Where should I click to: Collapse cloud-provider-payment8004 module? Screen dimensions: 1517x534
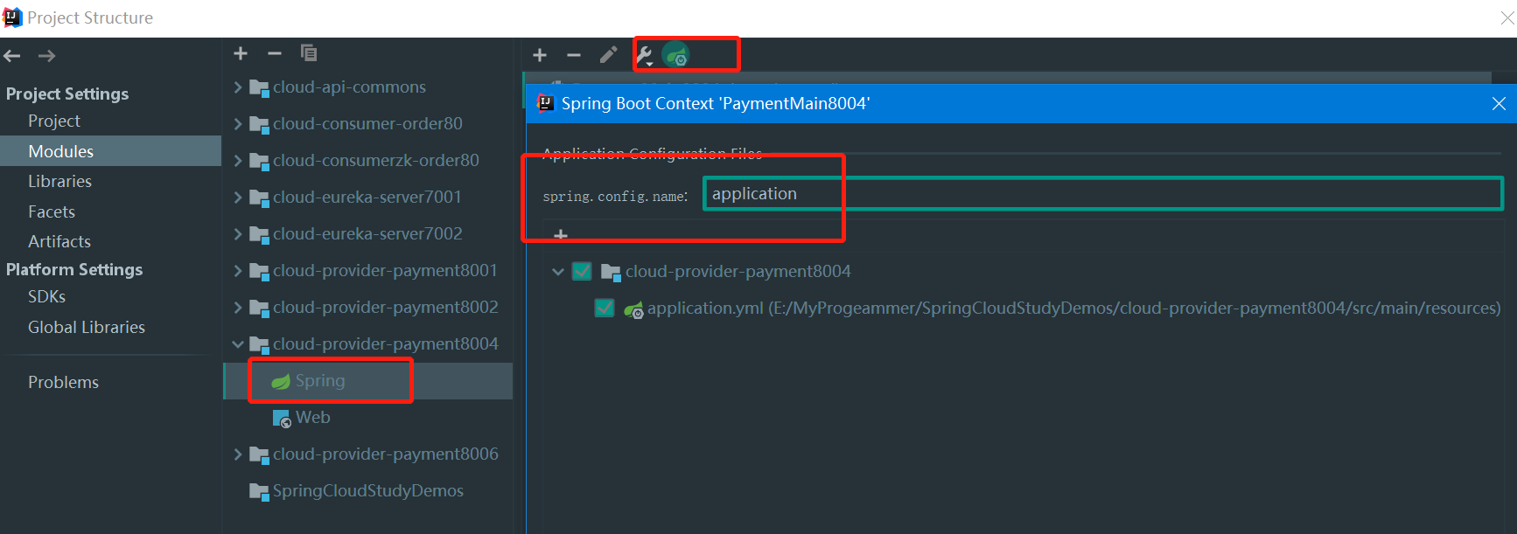[x=238, y=344]
